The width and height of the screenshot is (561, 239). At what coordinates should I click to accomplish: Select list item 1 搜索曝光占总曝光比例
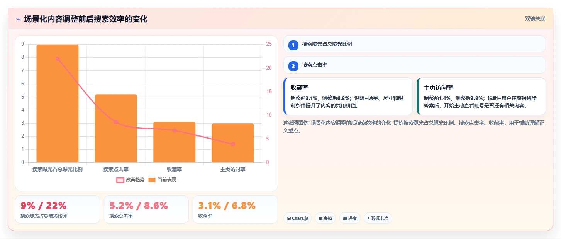pos(415,44)
